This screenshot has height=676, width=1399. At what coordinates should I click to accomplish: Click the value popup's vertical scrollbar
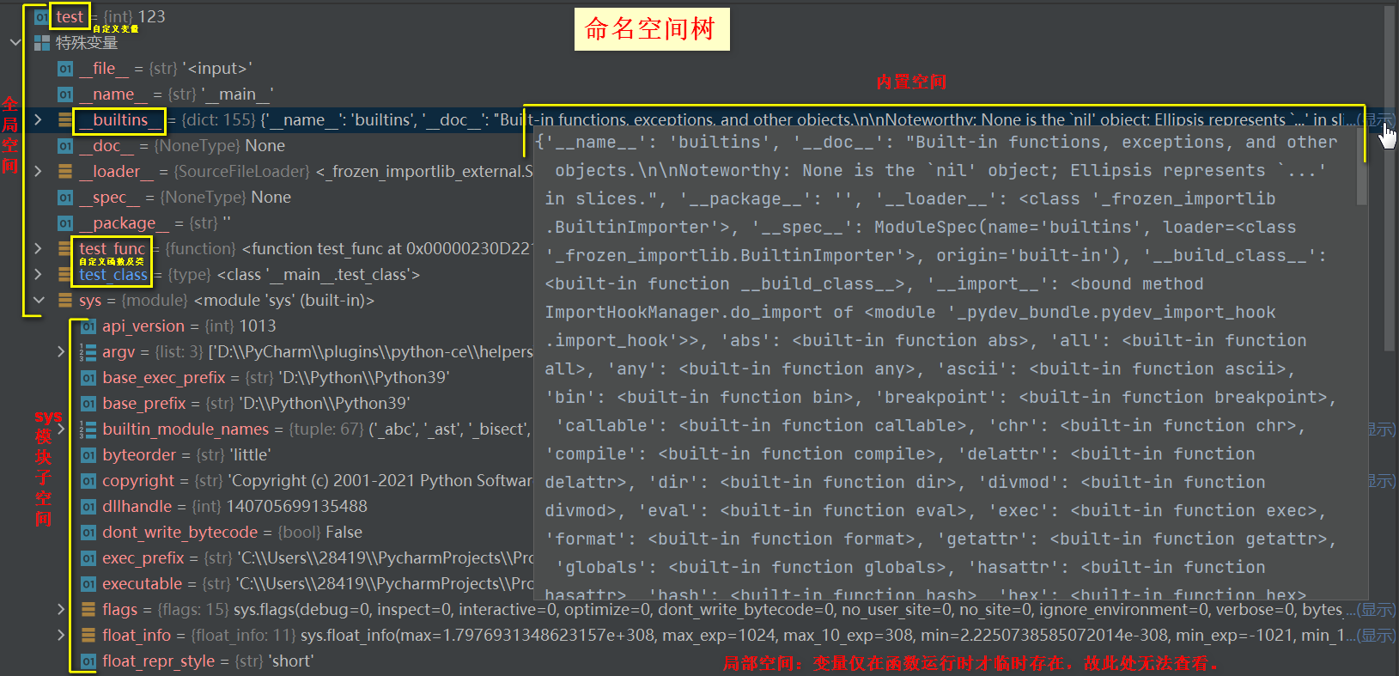[1361, 180]
